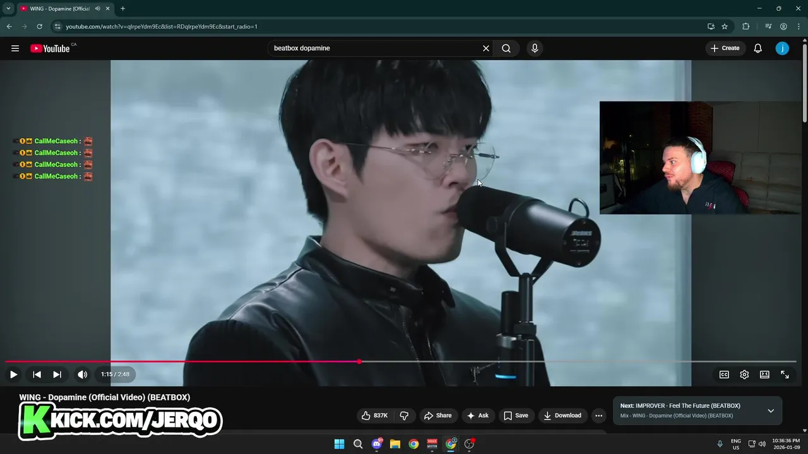Click the red scrubber handle on the timeline
The width and height of the screenshot is (808, 454).
[359, 362]
